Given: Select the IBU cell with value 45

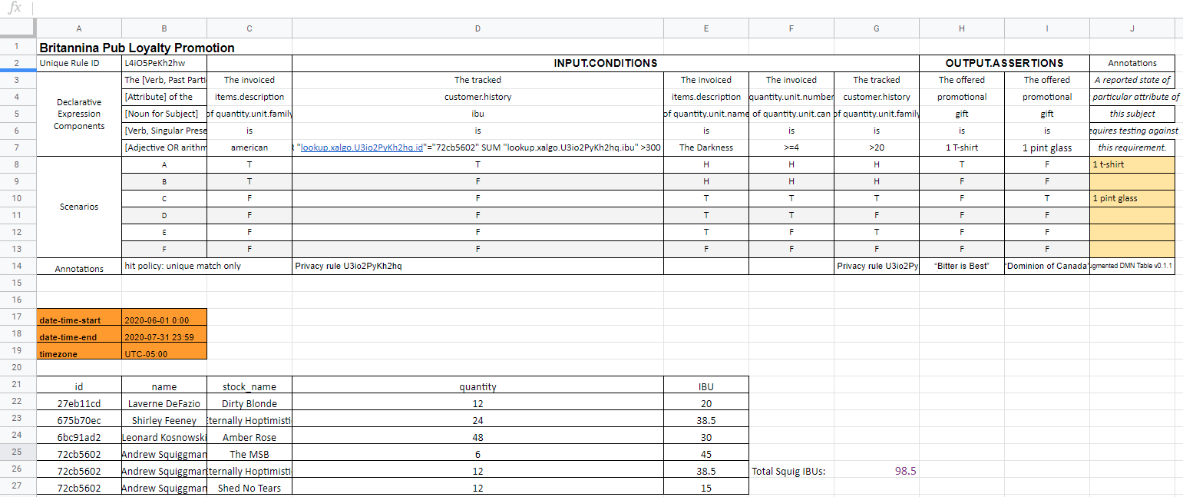Looking at the screenshot, I should 706,454.
